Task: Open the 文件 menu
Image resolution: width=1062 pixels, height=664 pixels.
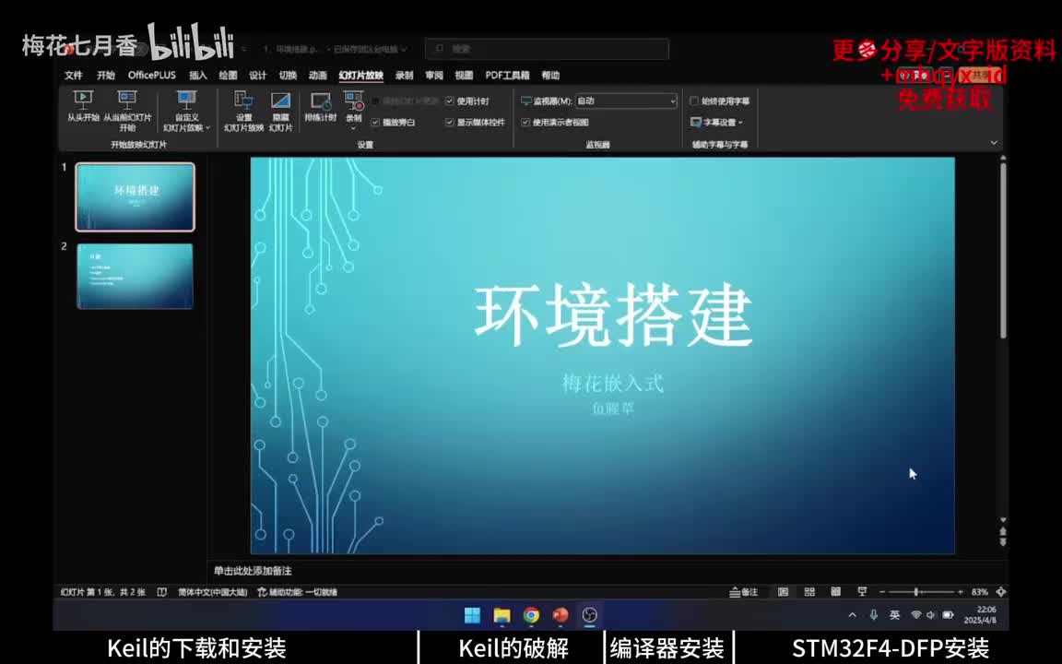Action: [73, 76]
